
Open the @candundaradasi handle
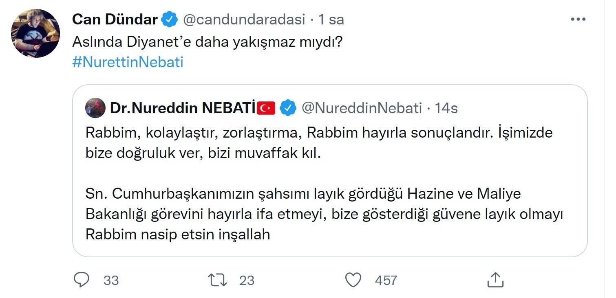coord(244,20)
